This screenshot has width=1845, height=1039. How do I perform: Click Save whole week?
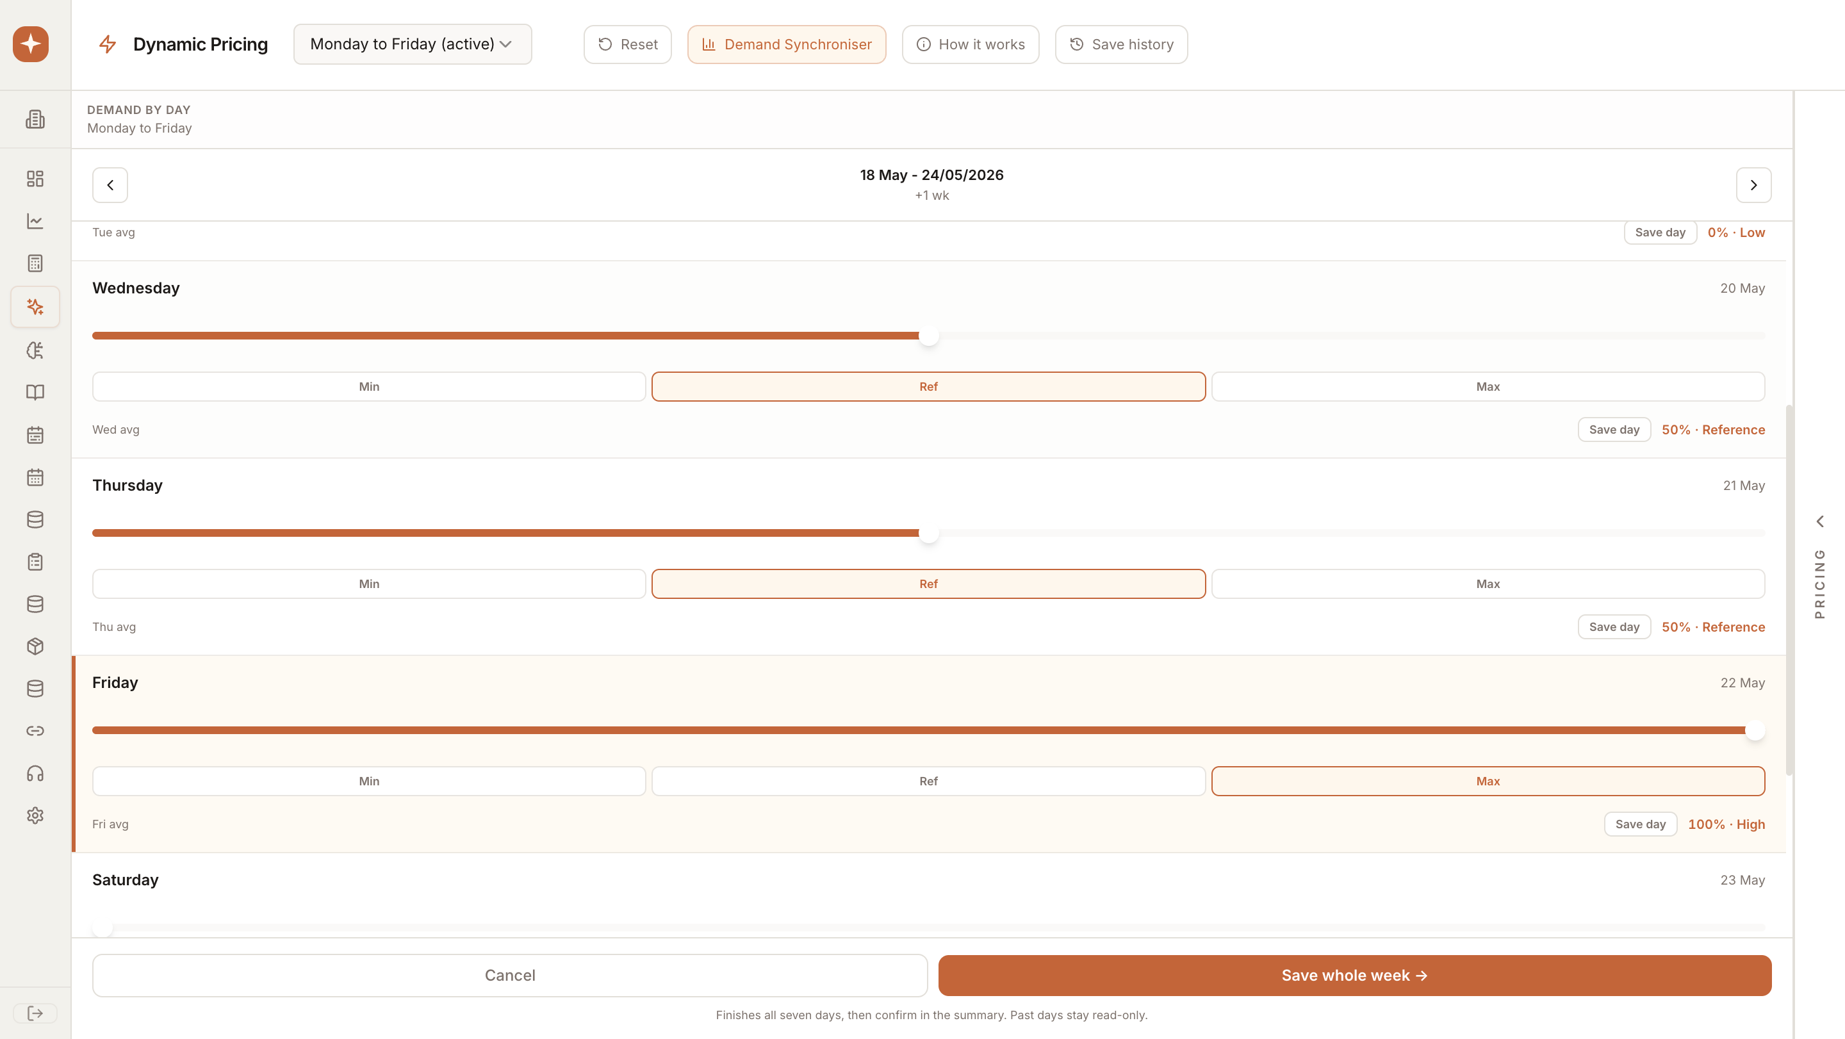[1355, 976]
